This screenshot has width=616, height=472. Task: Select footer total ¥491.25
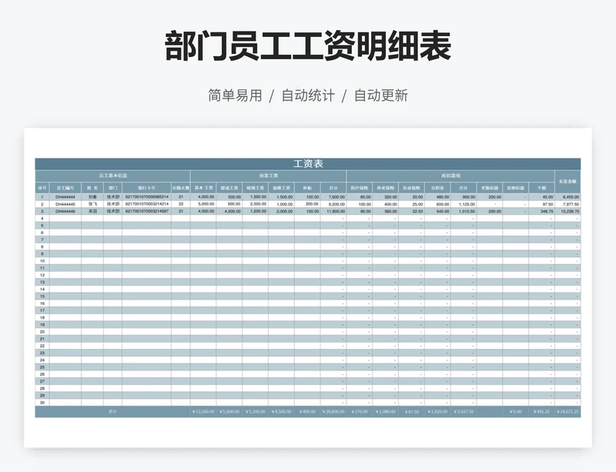[x=541, y=412]
